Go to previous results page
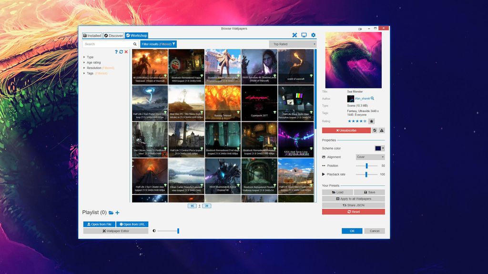This screenshot has width=488, height=274. pos(192,206)
